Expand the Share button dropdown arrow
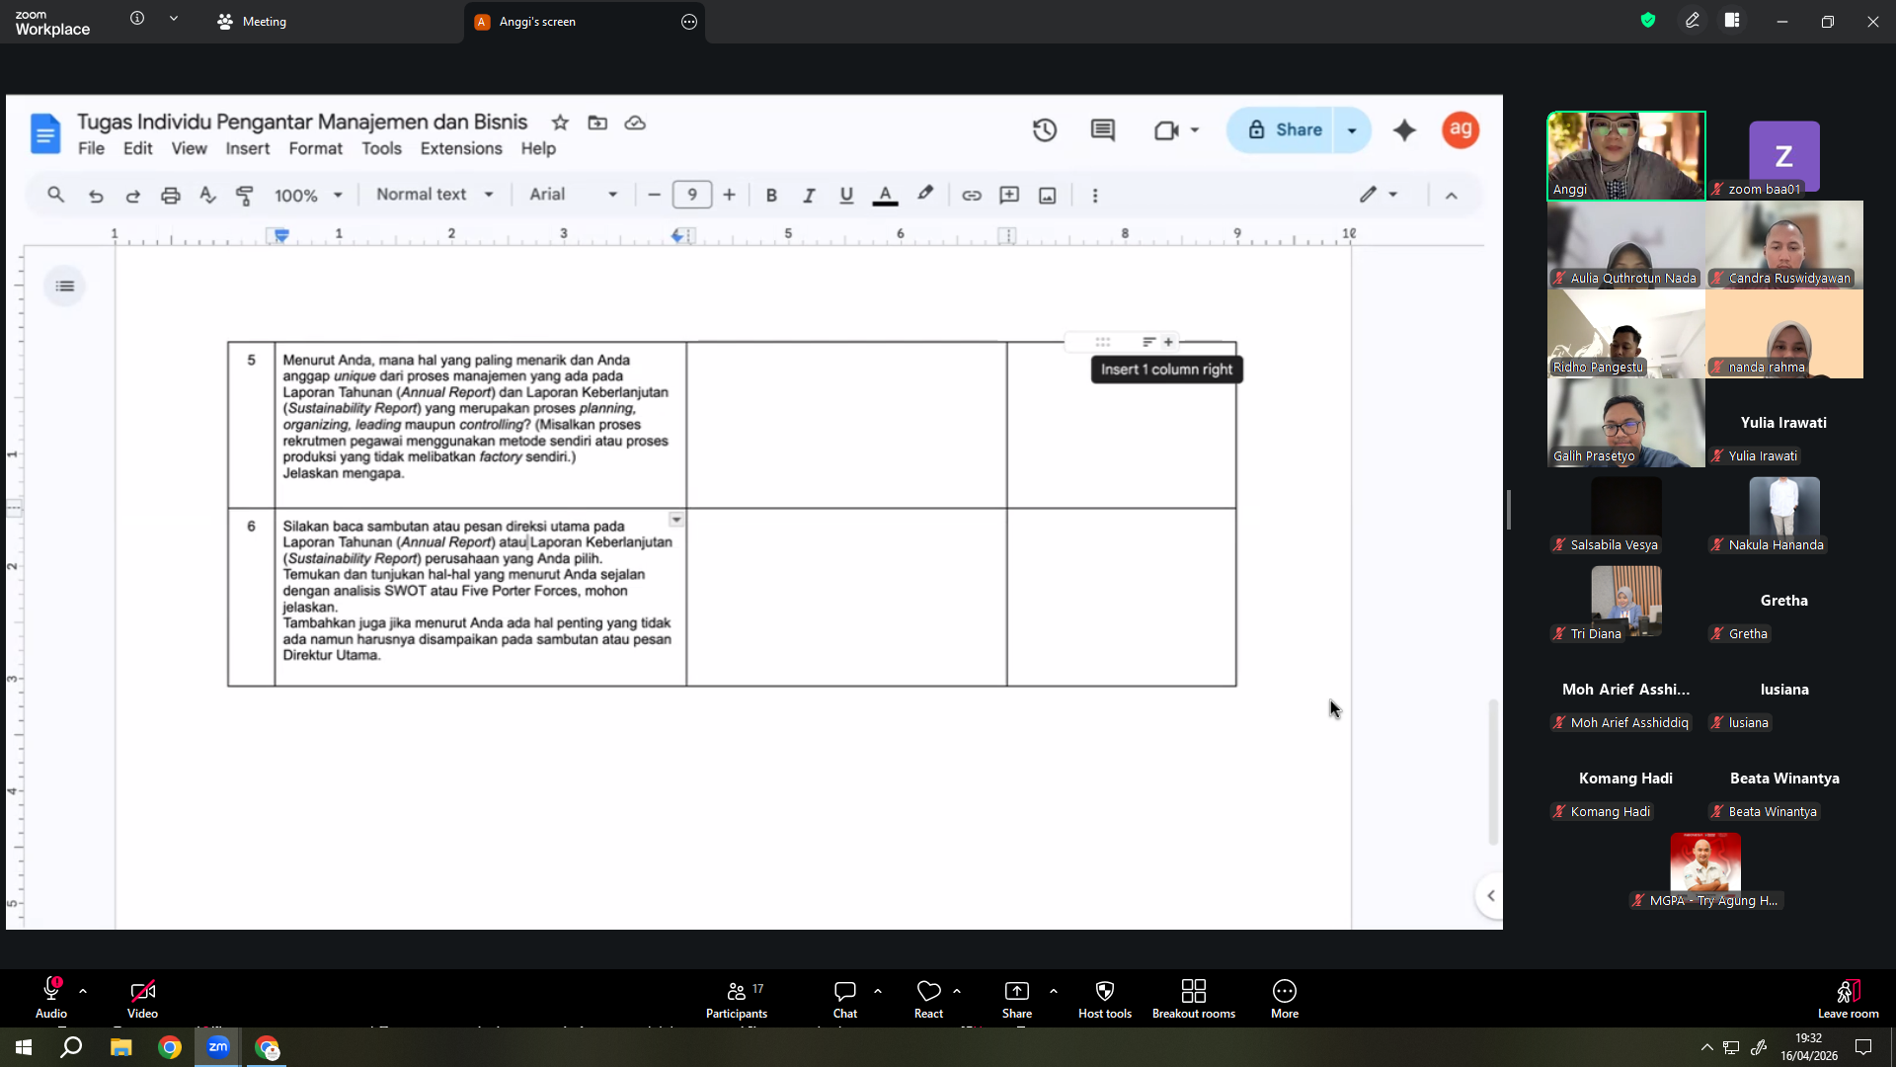 coord(1352,130)
